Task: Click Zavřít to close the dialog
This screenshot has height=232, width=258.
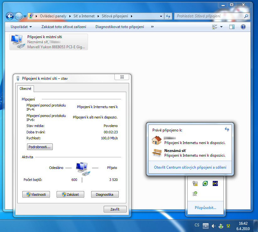Action: pyautogui.click(x=115, y=209)
